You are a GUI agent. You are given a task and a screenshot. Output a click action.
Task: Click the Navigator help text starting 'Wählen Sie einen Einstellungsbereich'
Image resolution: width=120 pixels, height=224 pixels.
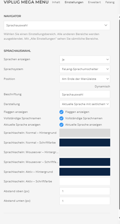pos(52,36)
